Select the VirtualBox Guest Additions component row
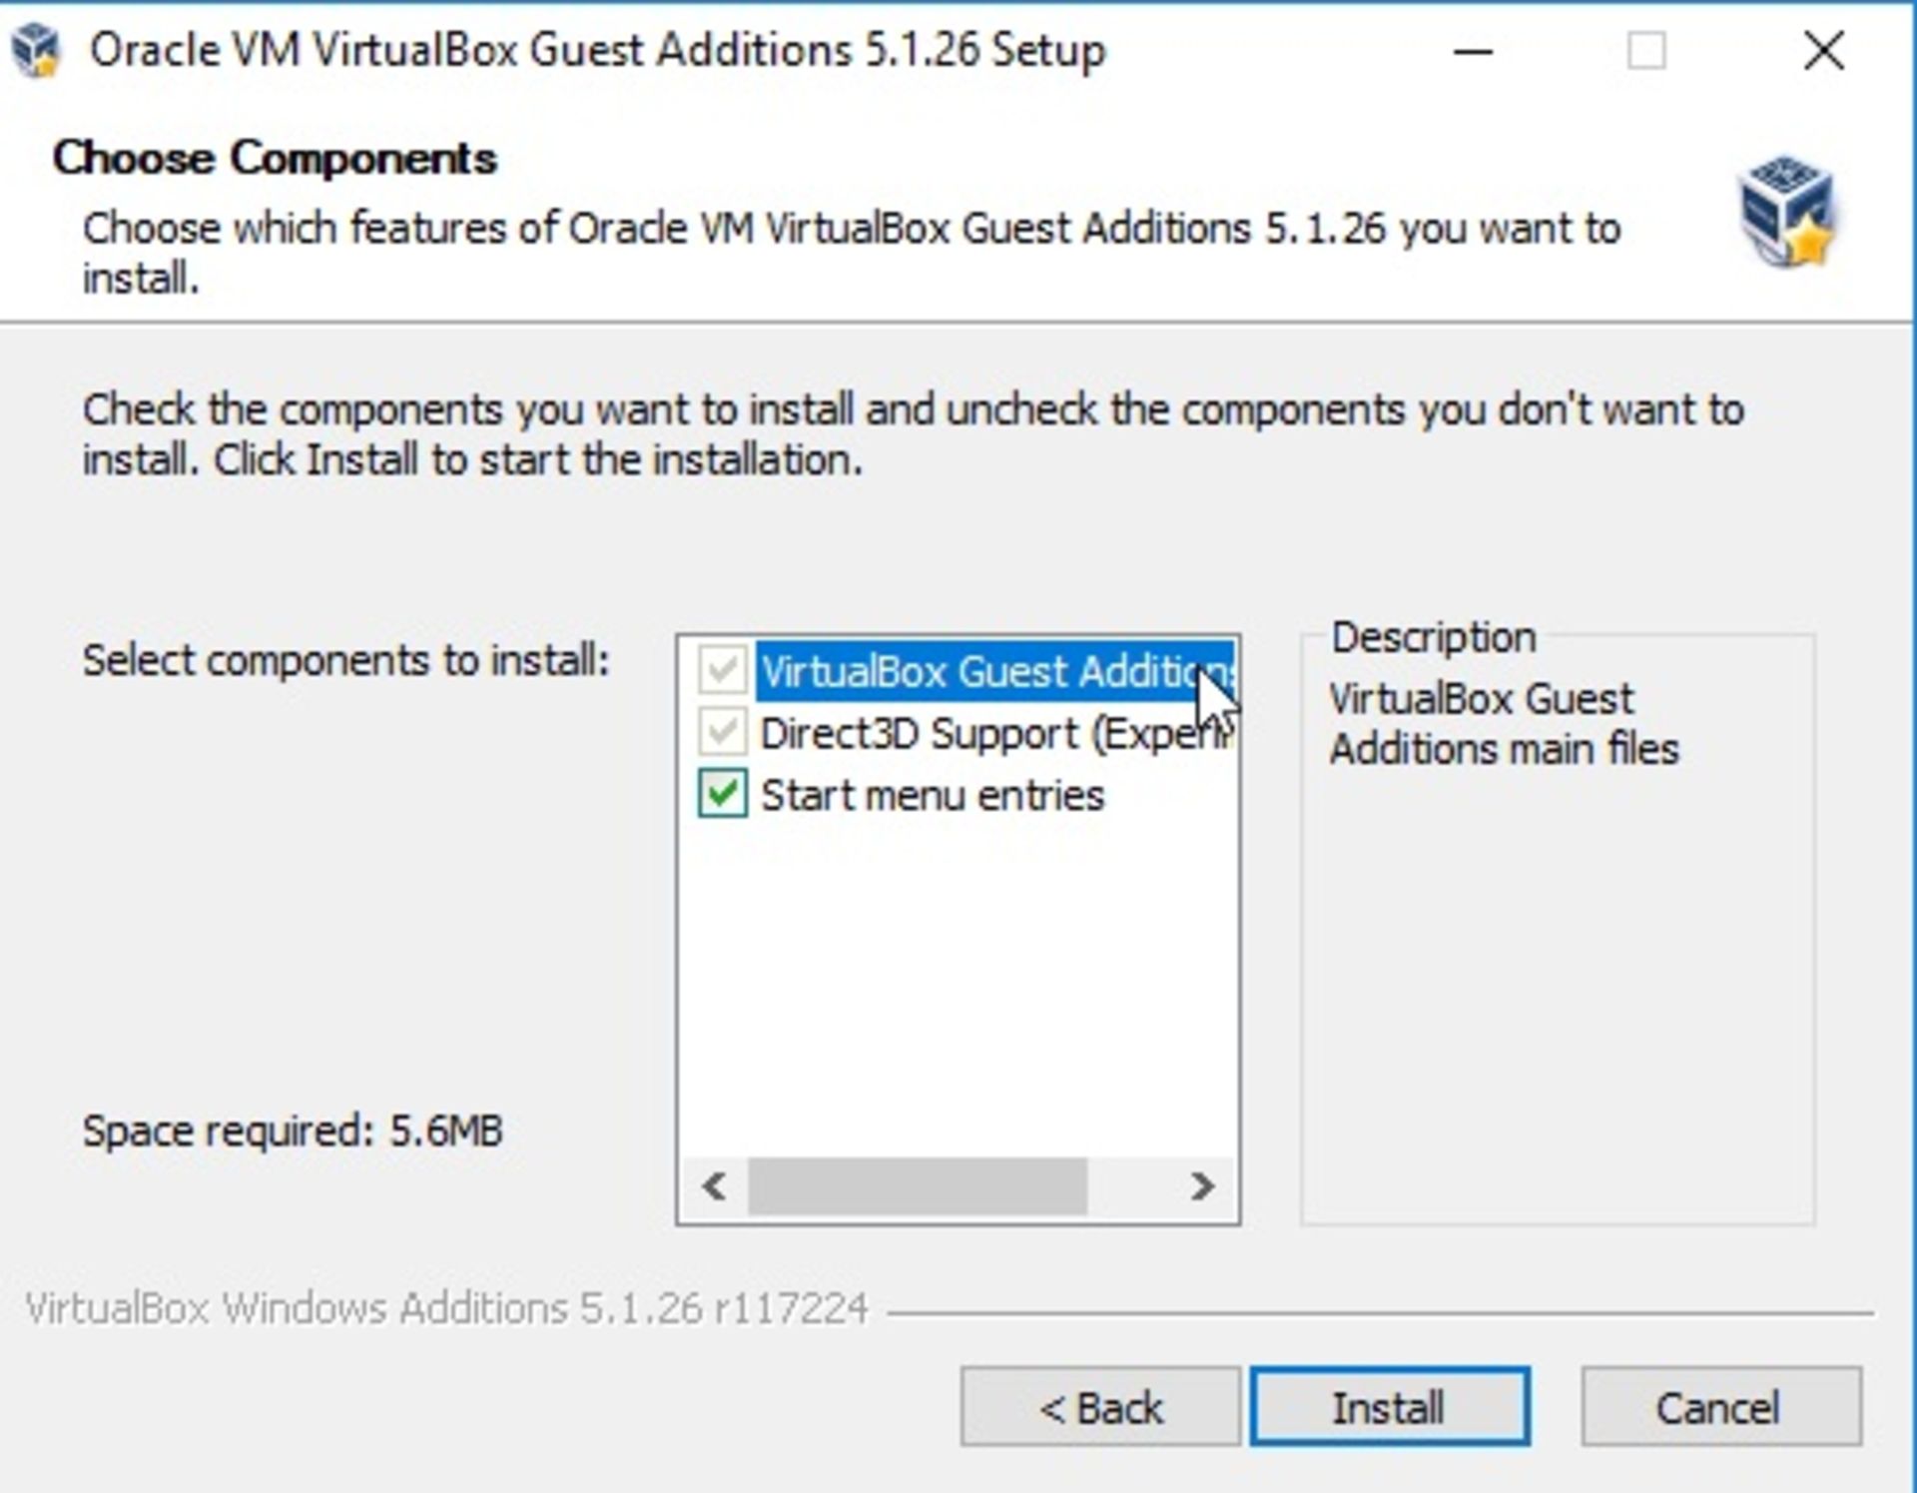The height and width of the screenshot is (1493, 1917). point(995,671)
